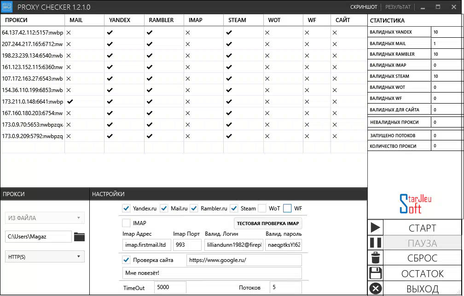The image size is (464, 296).
Task: Click the РЕЗУЛЬТАТ title bar item
Action: pos(398,7)
